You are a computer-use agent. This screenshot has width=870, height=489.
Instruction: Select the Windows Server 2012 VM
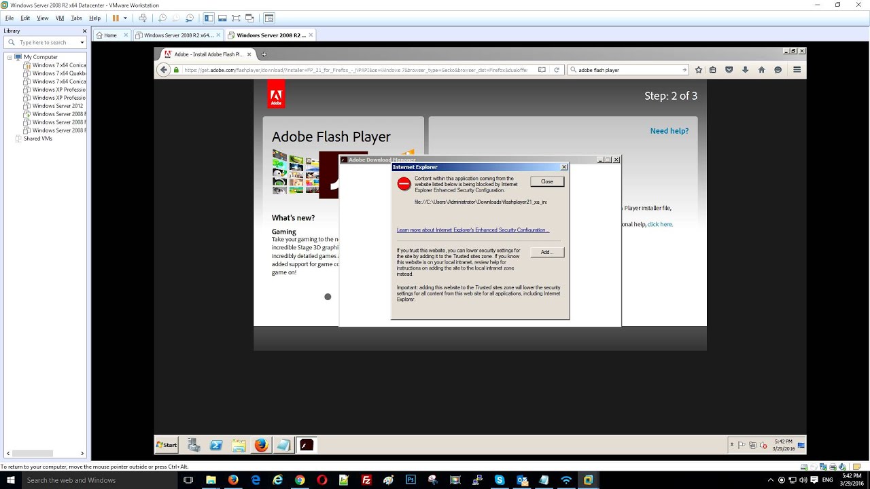[58, 106]
